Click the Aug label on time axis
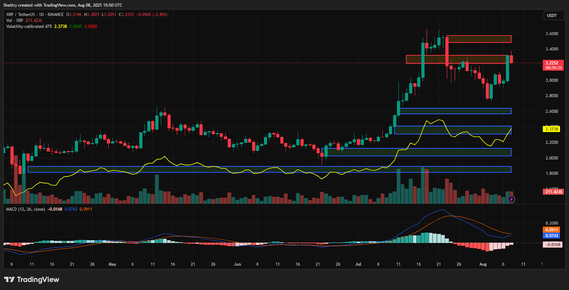The width and height of the screenshot is (569, 290). tap(483, 264)
